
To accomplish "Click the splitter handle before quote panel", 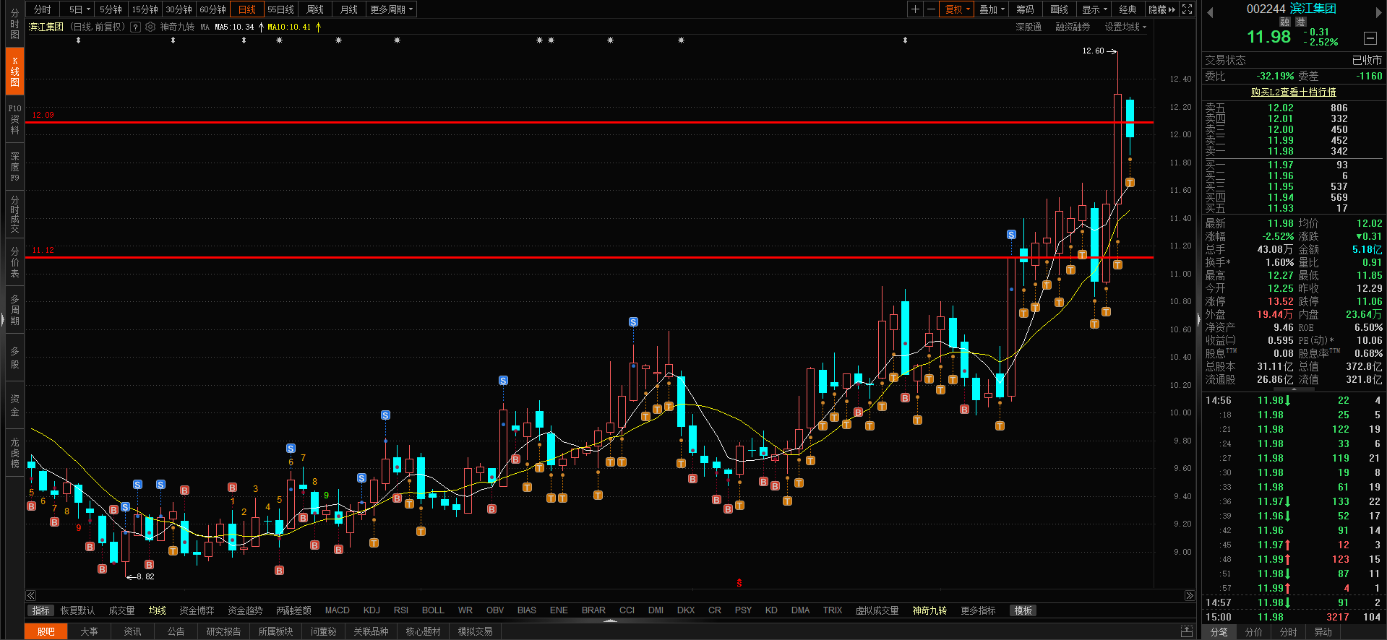I will (x=1198, y=319).
